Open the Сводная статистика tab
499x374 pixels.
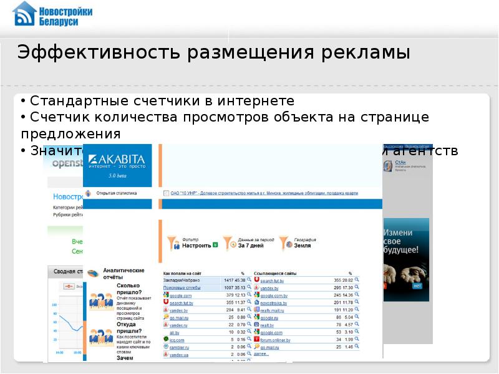coord(65,272)
